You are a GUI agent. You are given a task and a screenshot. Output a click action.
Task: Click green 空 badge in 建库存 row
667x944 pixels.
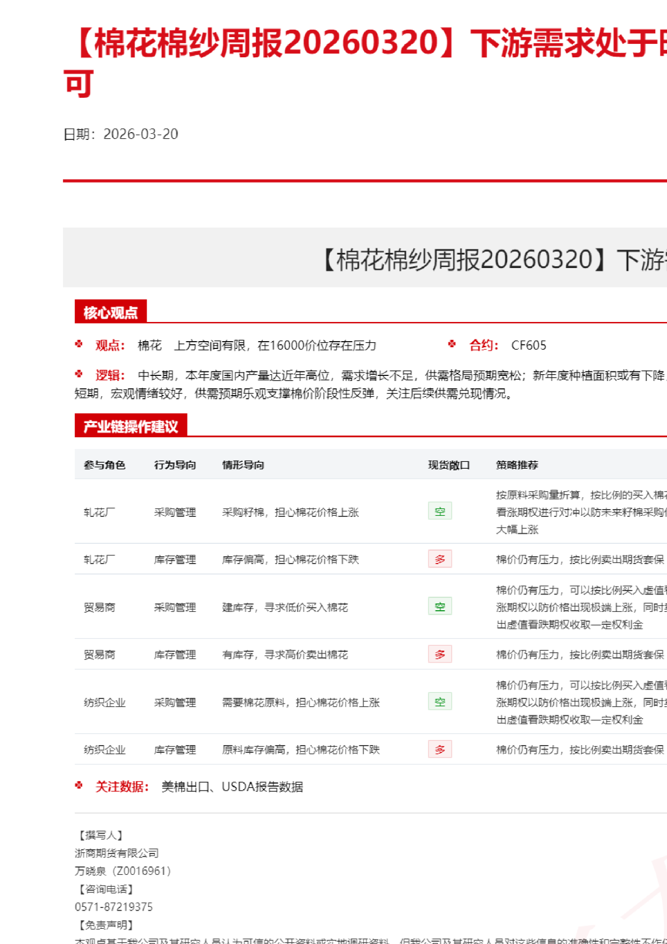440,607
